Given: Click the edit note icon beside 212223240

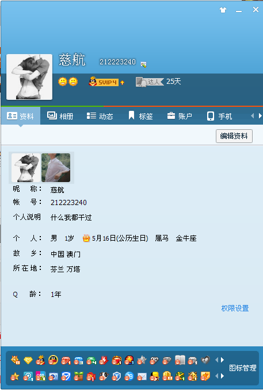Looking at the screenshot, I should (144, 64).
